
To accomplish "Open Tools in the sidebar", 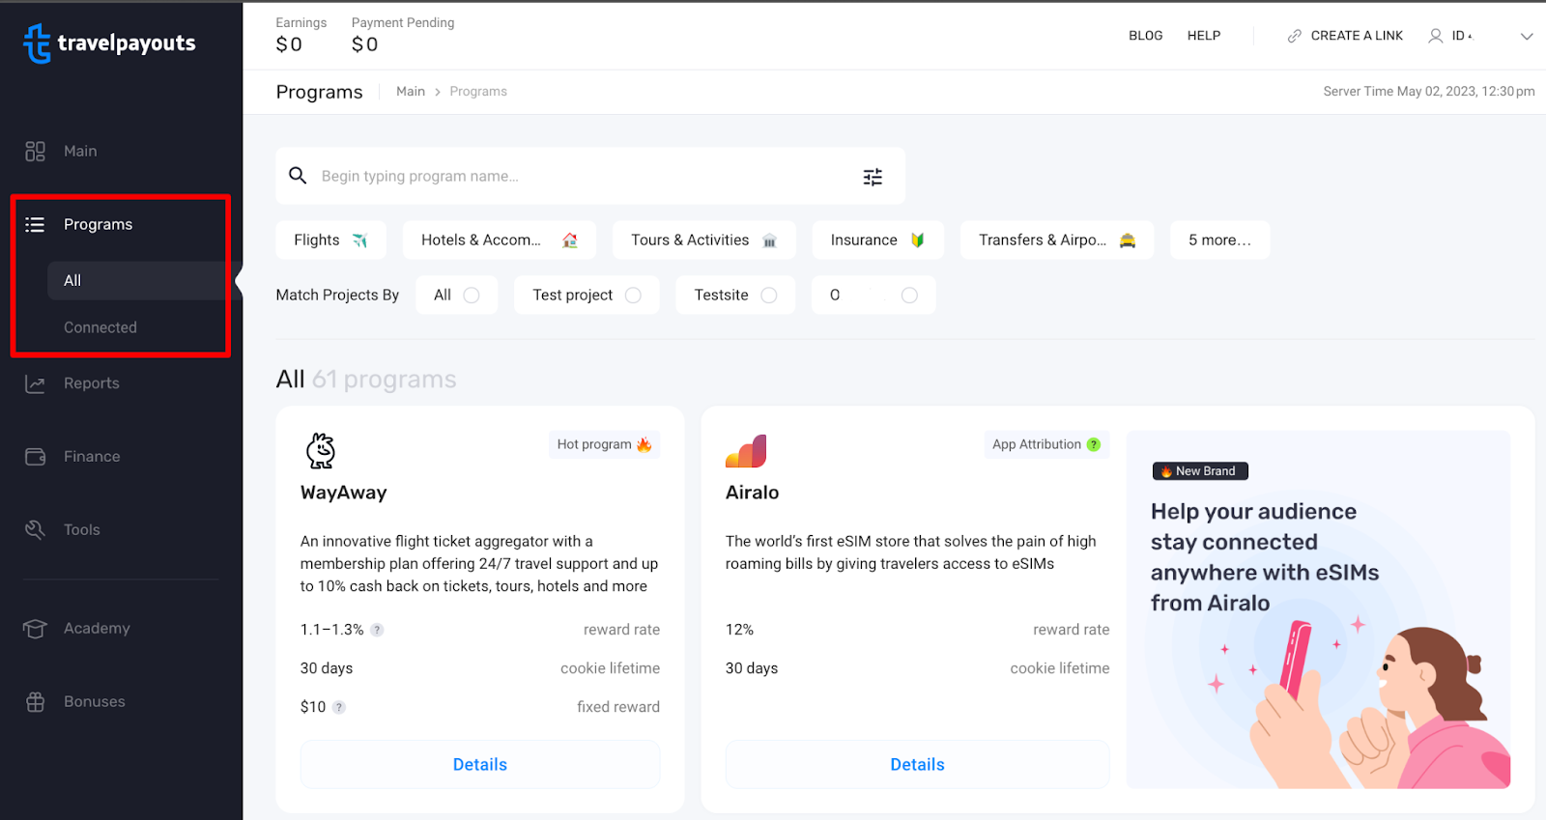I will click(82, 530).
